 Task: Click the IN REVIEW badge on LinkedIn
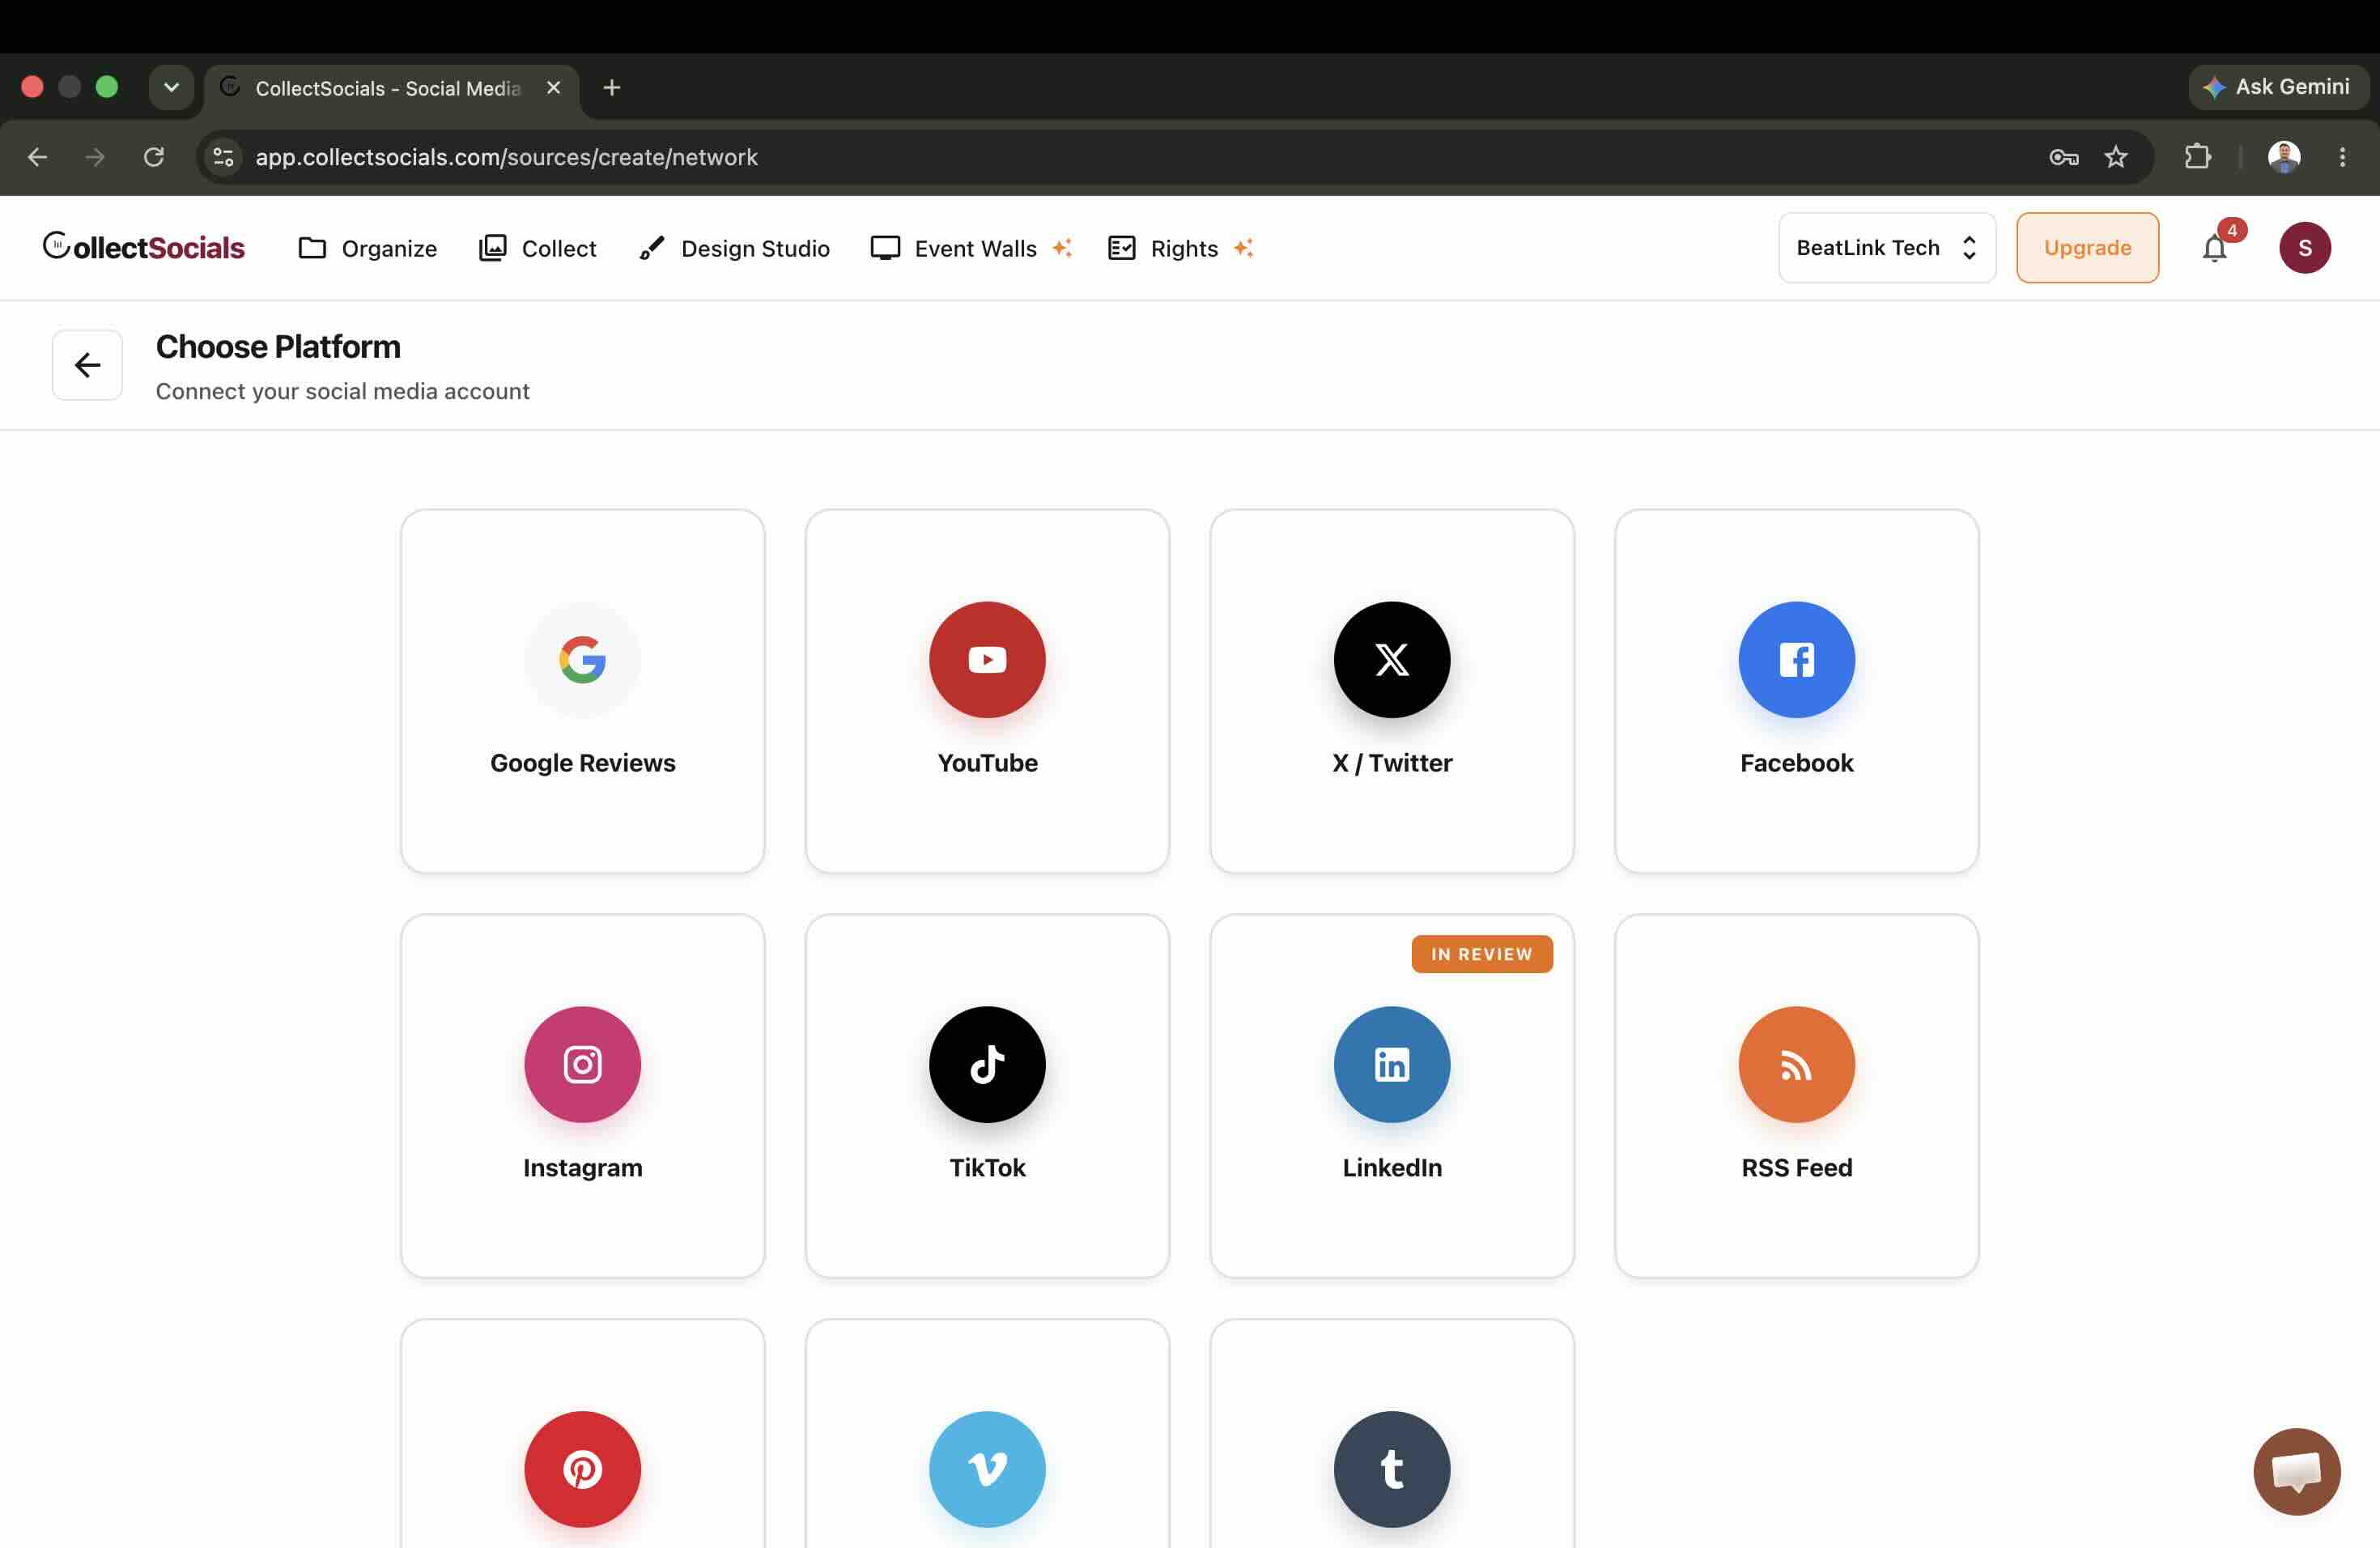(1481, 954)
